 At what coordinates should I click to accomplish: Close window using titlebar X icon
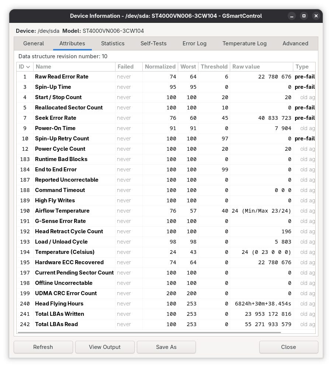click(316, 16)
